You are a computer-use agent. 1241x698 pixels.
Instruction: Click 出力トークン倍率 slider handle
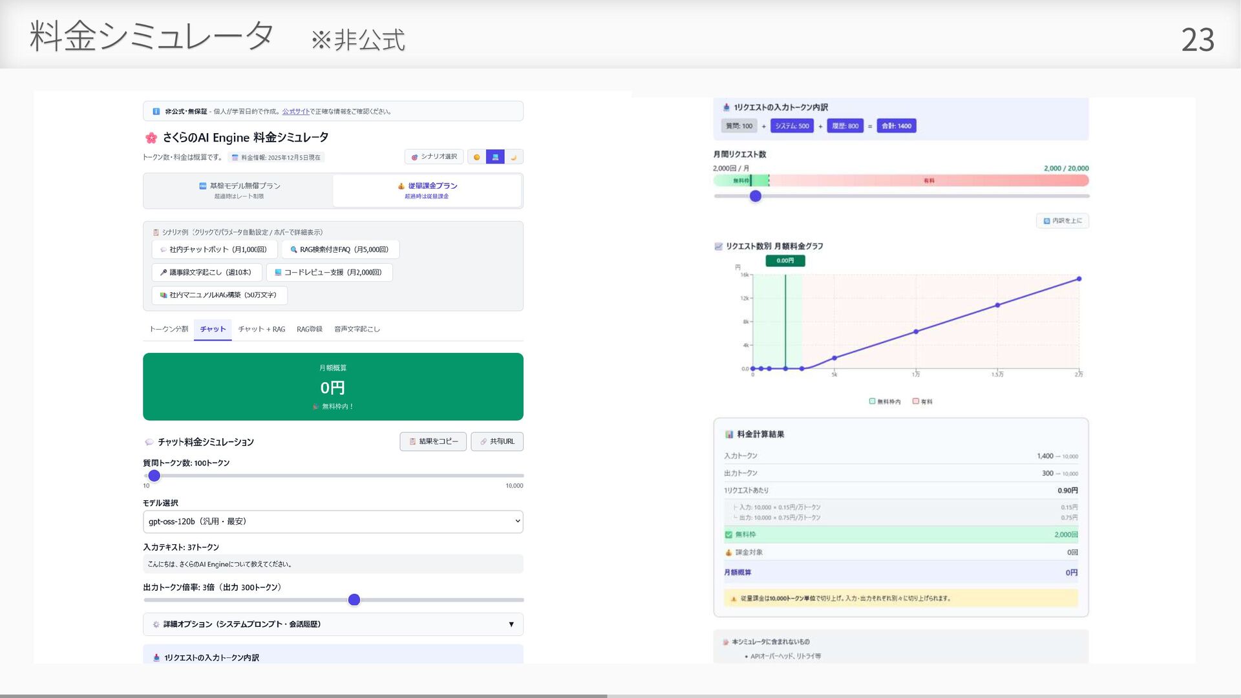pos(354,600)
